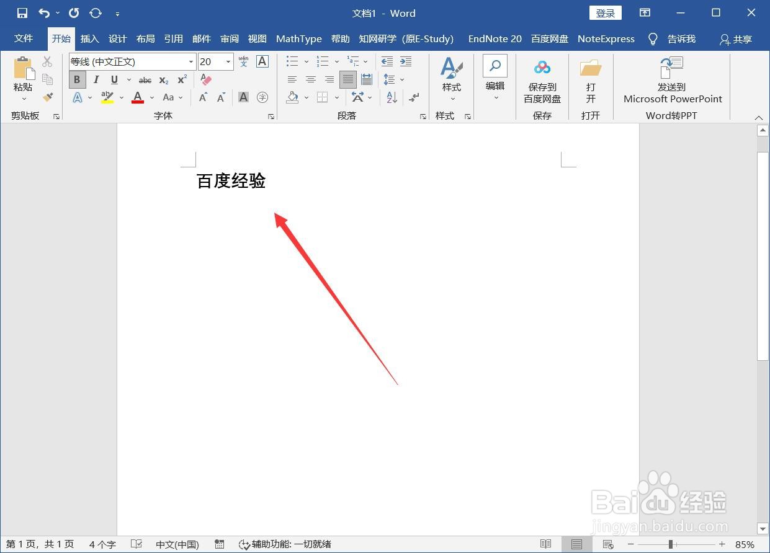The height and width of the screenshot is (553, 770).
Task: Switch to the 审阅 (Review) tab
Action: click(230, 38)
